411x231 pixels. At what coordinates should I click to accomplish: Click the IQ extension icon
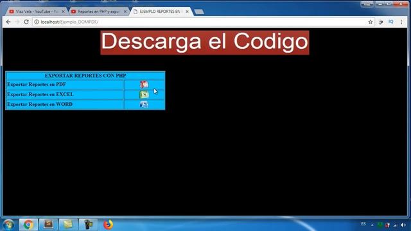(391, 22)
